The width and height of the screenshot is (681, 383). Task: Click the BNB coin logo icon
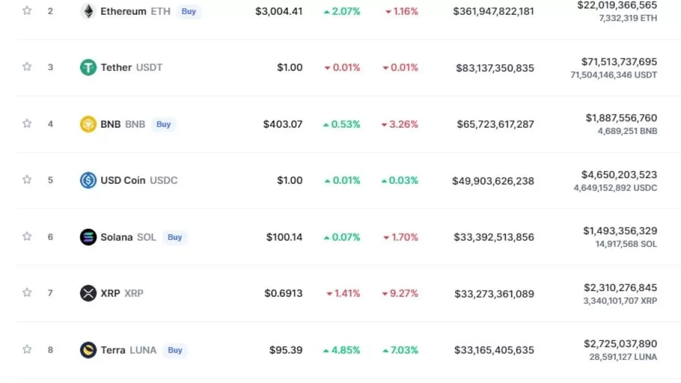[88, 124]
